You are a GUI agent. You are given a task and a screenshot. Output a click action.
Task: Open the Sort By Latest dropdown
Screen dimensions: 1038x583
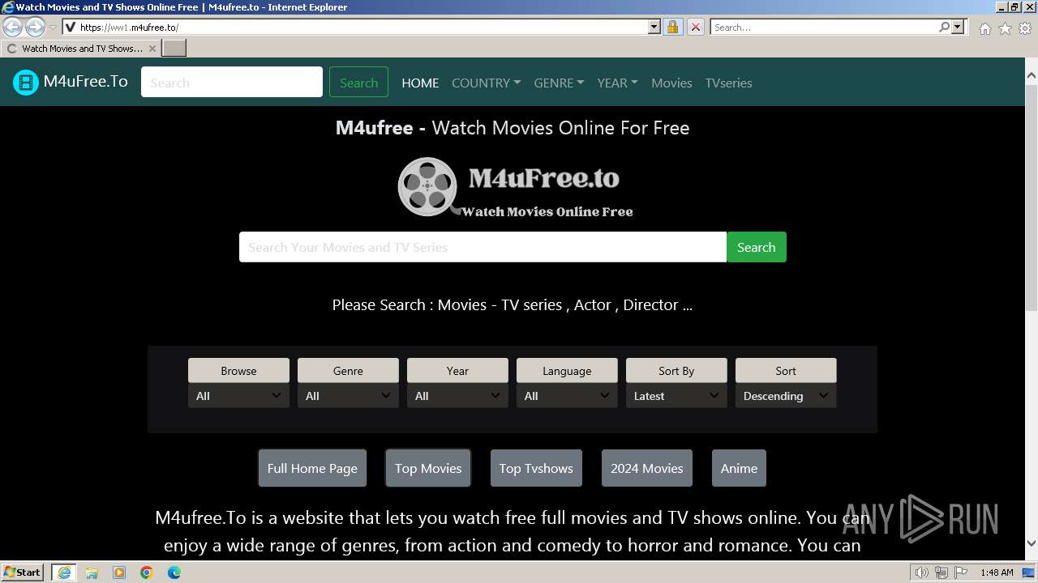coord(676,395)
